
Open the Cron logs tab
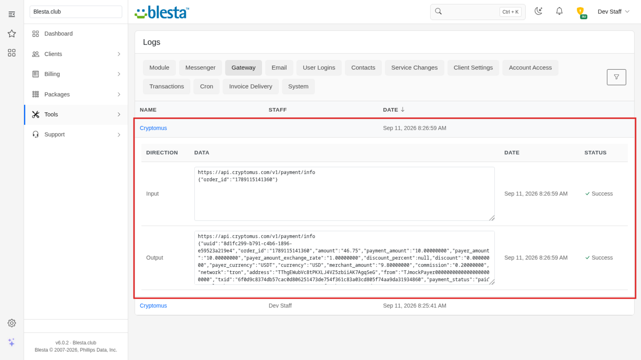206,86
